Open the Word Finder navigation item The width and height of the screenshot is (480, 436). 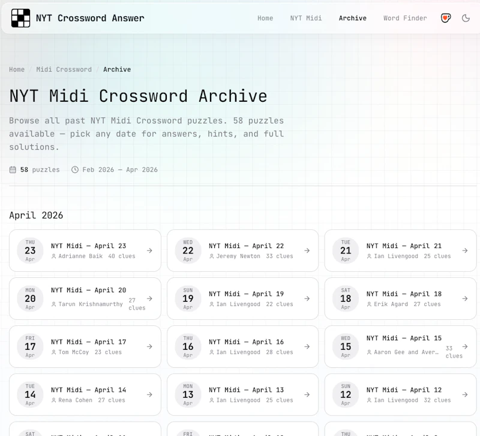(x=405, y=18)
